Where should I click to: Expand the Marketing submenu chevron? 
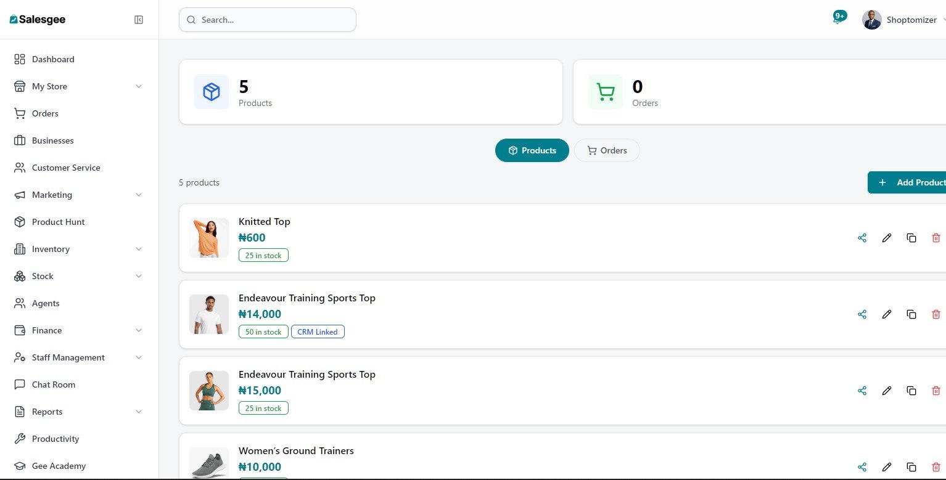[139, 195]
